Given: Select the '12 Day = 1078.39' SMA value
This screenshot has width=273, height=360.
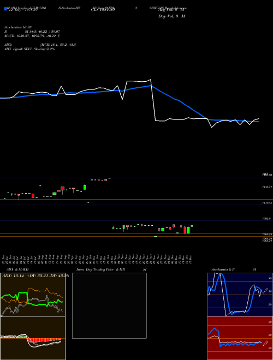Looking at the screenshot, I should pyautogui.click(x=23, y=10).
